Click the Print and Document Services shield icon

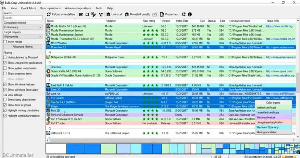coord(48,115)
